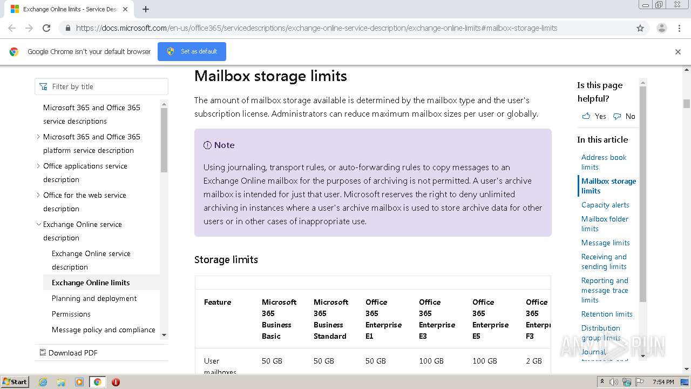Viewport: 691px width, 389px height.
Task: Jump to Capacity alerts section
Action: coord(605,205)
